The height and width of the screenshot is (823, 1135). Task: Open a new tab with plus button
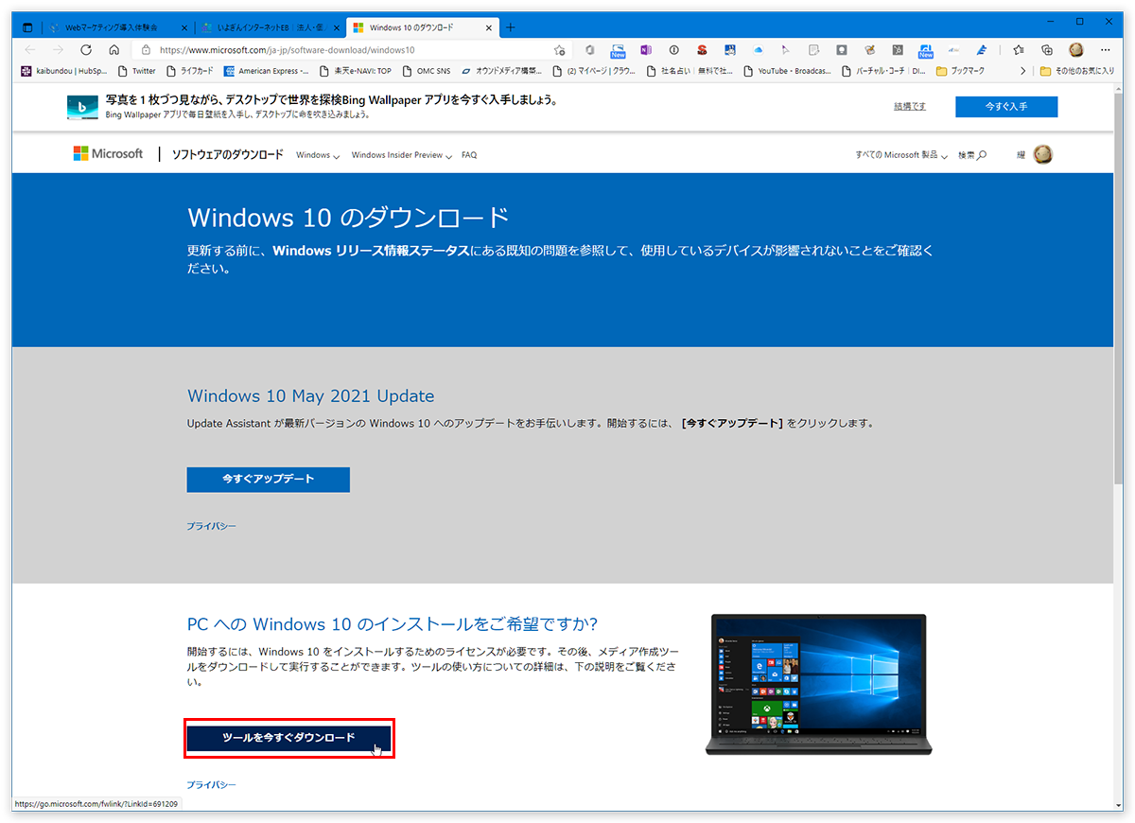click(511, 27)
